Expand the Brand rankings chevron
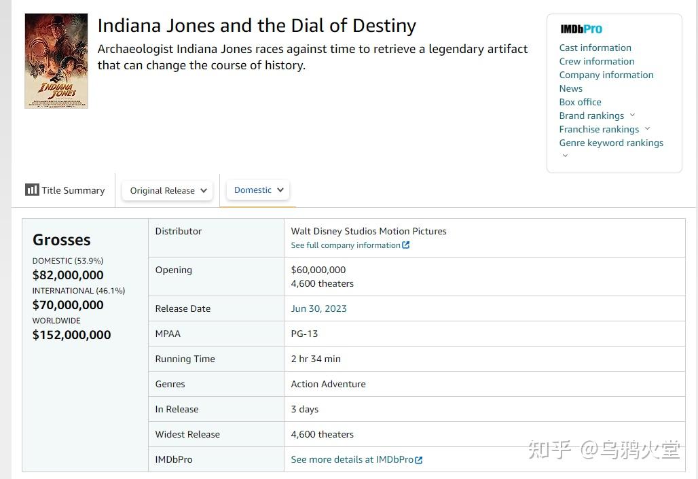Screen dimensions: 698x479 tap(632, 115)
